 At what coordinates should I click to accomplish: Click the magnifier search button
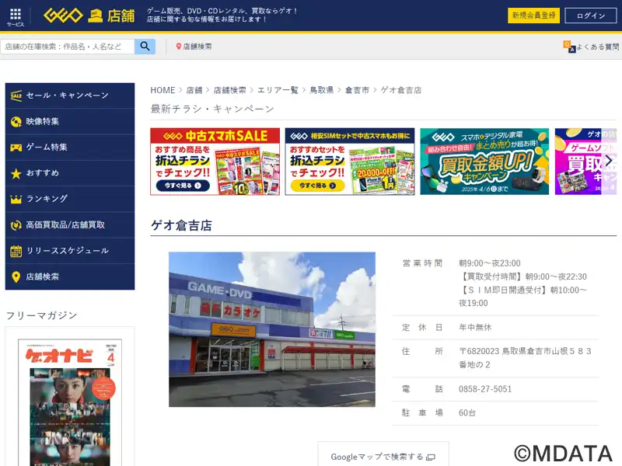(x=145, y=47)
